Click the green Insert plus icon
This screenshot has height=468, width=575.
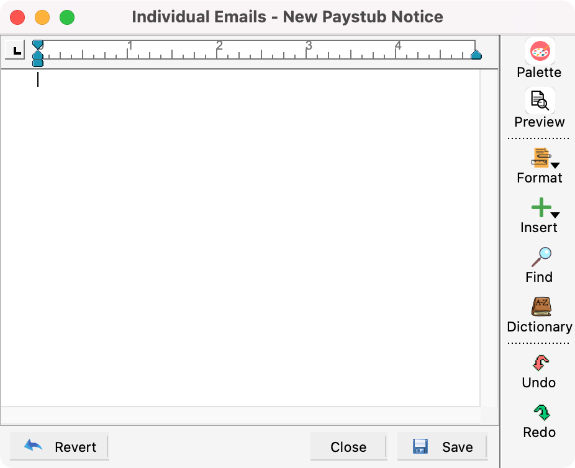tap(539, 207)
